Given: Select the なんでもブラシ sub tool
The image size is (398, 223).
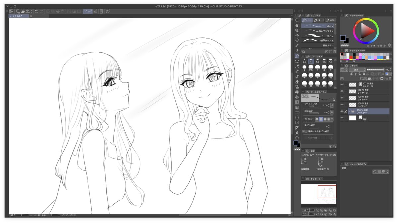Looking at the screenshot, I should [x=318, y=31].
